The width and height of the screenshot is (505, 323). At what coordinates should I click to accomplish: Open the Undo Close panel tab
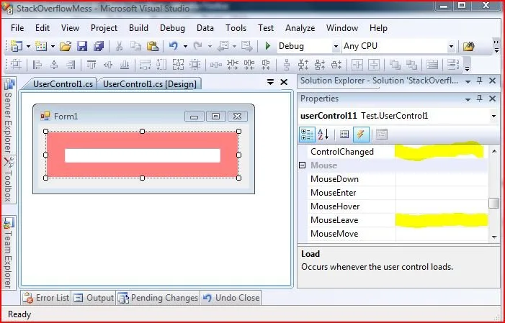pyautogui.click(x=231, y=298)
